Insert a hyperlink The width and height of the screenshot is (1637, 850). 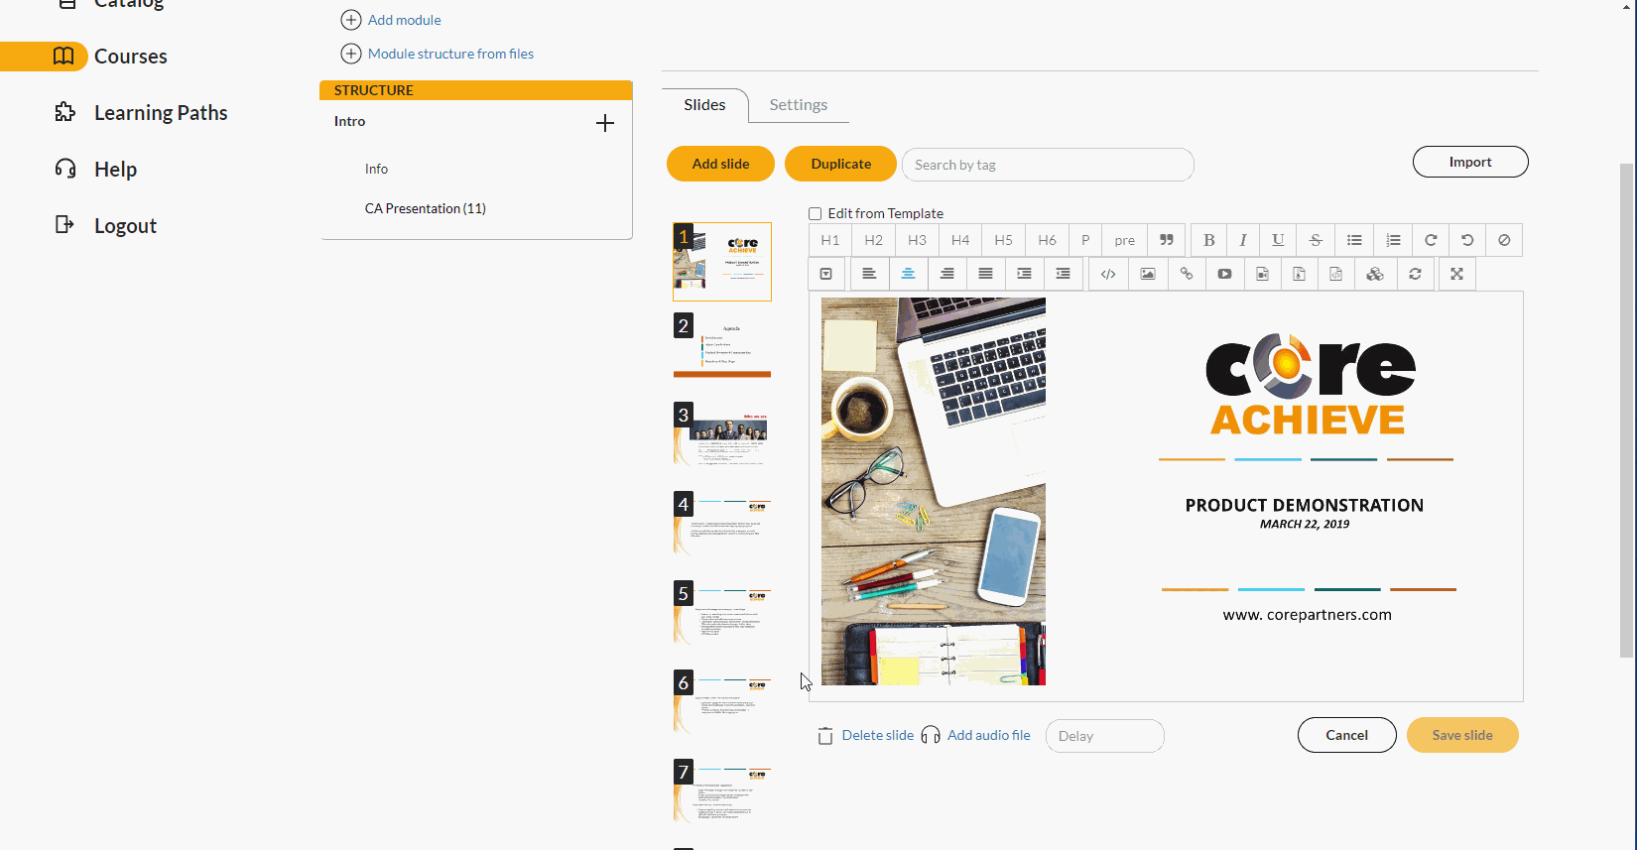pyautogui.click(x=1187, y=274)
